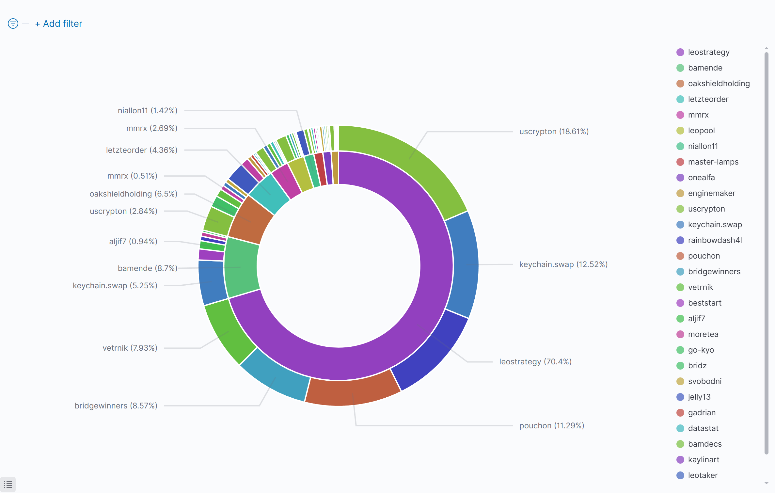Toggle bamende series in legend
775x493 pixels.
point(705,68)
